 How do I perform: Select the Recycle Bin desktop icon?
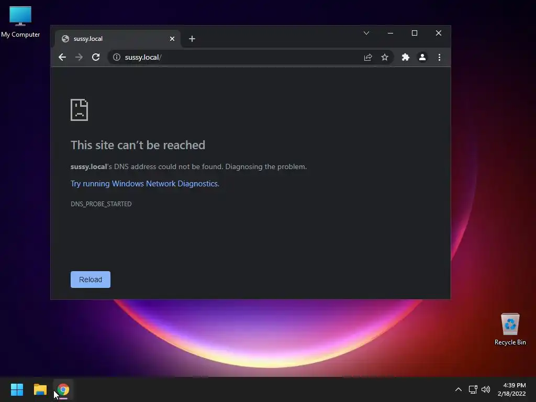[x=510, y=330]
